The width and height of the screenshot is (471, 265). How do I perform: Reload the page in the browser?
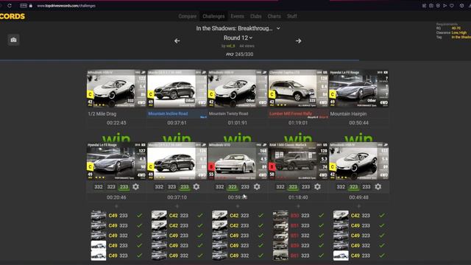pos(10,5)
